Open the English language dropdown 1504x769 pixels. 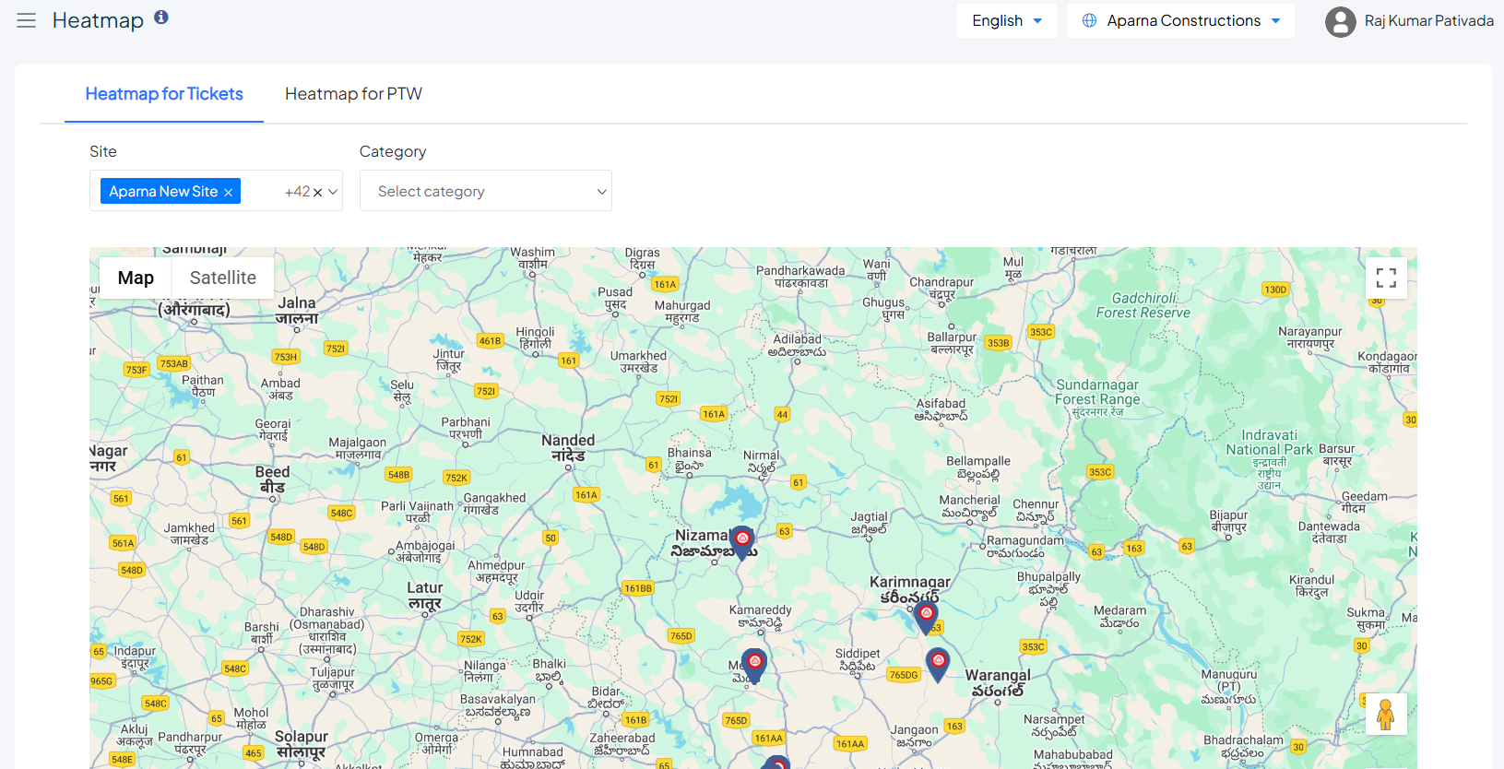pos(1006,20)
